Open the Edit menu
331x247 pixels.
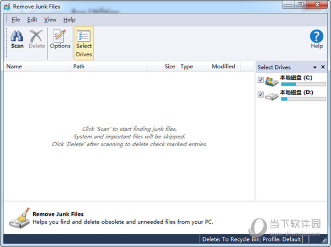pyautogui.click(x=32, y=19)
